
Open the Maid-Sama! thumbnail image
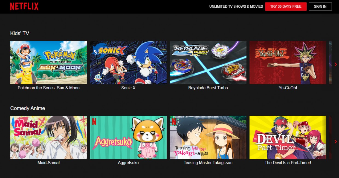tap(48, 137)
